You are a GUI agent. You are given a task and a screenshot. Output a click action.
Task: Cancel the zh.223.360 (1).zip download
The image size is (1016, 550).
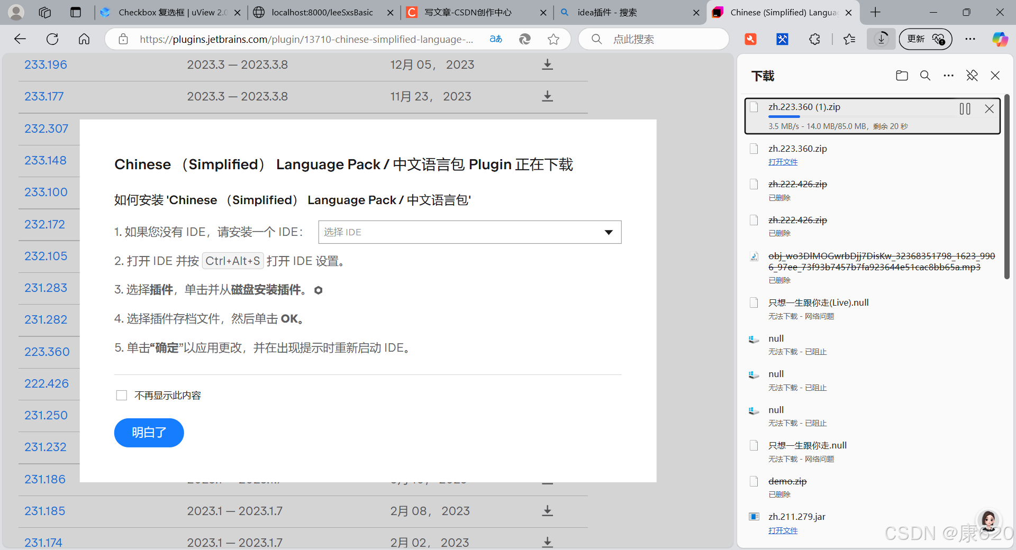click(989, 109)
